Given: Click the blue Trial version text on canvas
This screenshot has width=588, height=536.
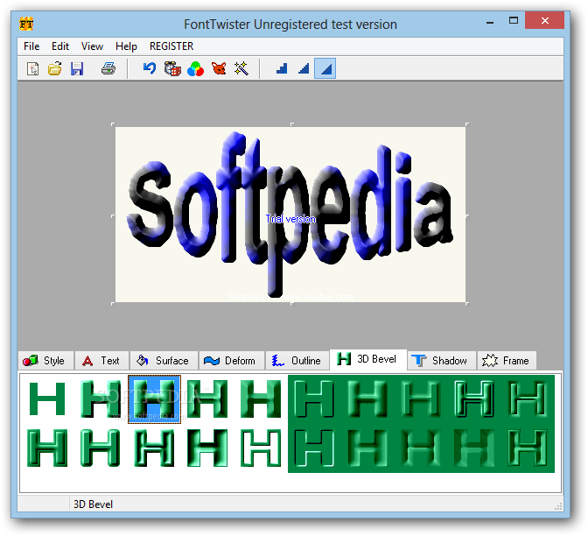Looking at the screenshot, I should (x=290, y=219).
